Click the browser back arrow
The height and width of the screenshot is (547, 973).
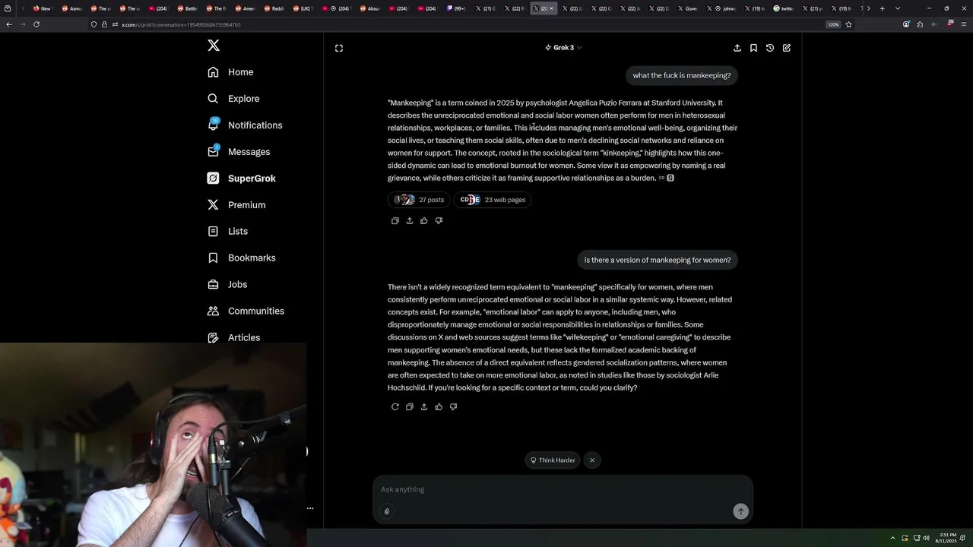pos(8,24)
